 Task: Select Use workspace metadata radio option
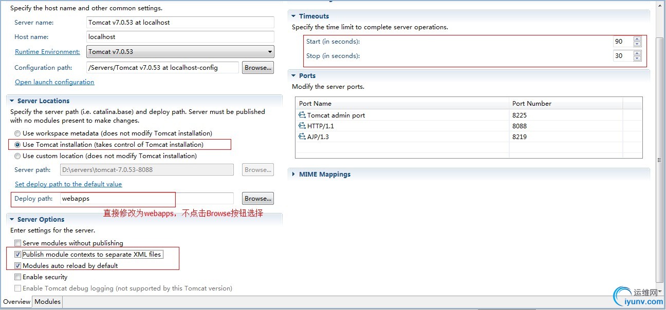click(17, 133)
